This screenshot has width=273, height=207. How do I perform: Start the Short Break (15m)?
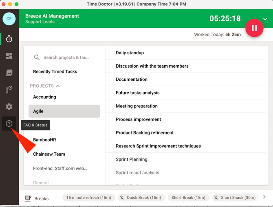[188, 198]
